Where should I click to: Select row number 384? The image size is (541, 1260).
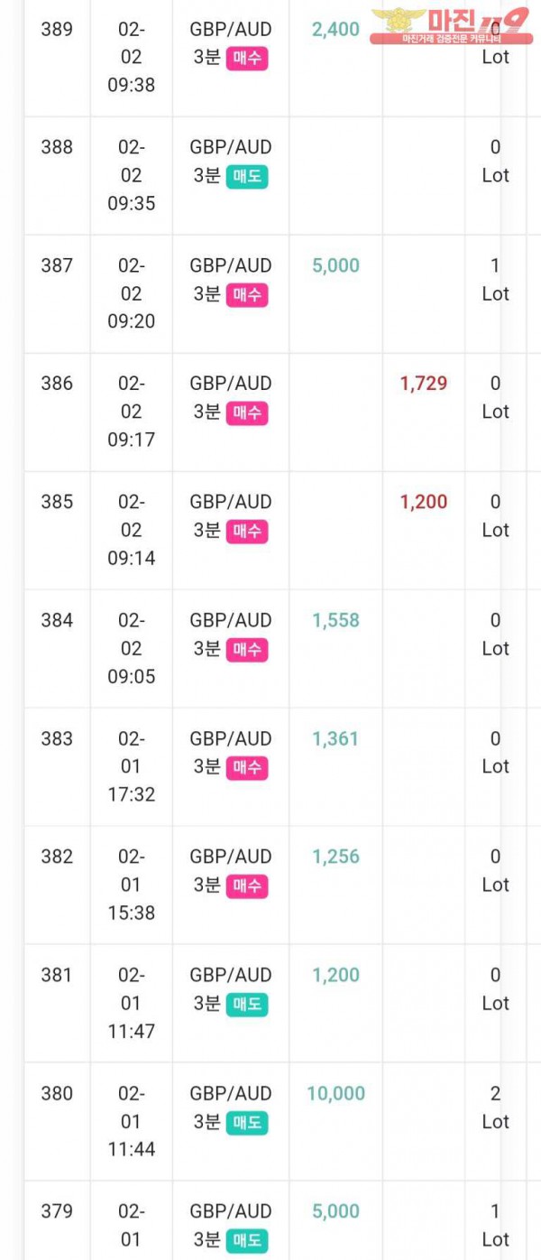point(57,620)
